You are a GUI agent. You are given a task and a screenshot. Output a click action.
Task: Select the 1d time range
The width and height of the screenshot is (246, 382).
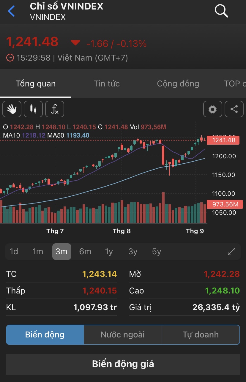point(14,252)
